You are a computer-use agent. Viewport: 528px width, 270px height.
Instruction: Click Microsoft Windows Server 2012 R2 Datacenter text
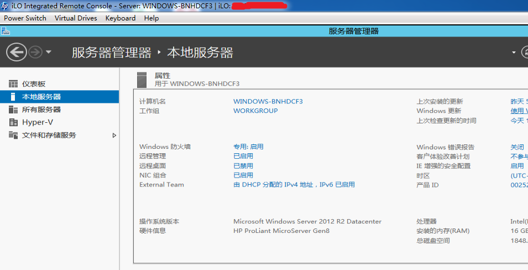tap(307, 221)
